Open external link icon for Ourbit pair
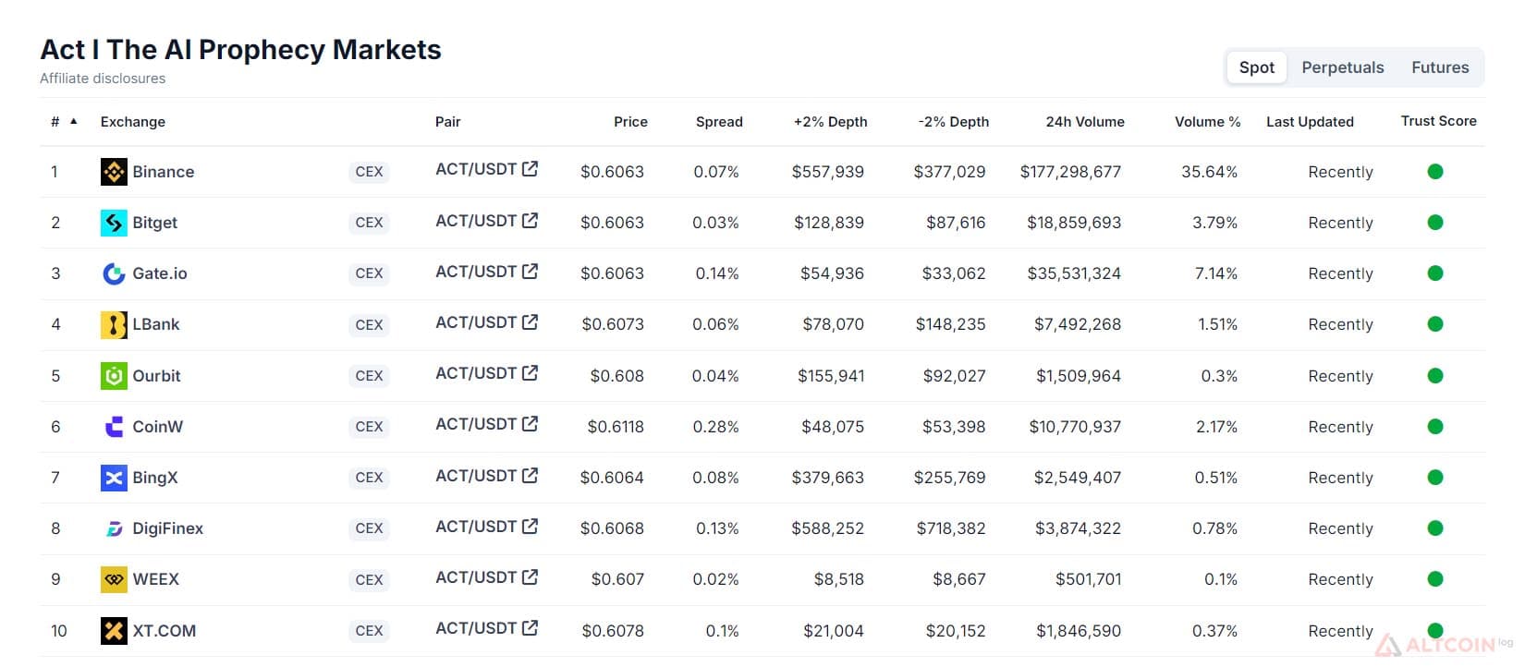 tap(530, 373)
